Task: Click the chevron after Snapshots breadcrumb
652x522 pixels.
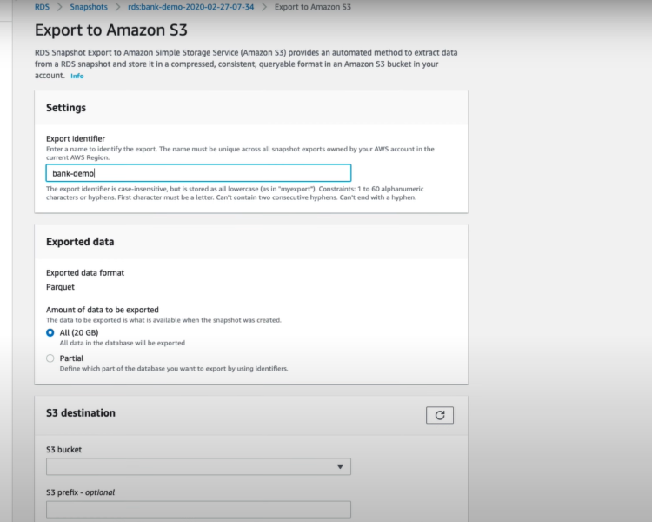Action: (x=119, y=7)
